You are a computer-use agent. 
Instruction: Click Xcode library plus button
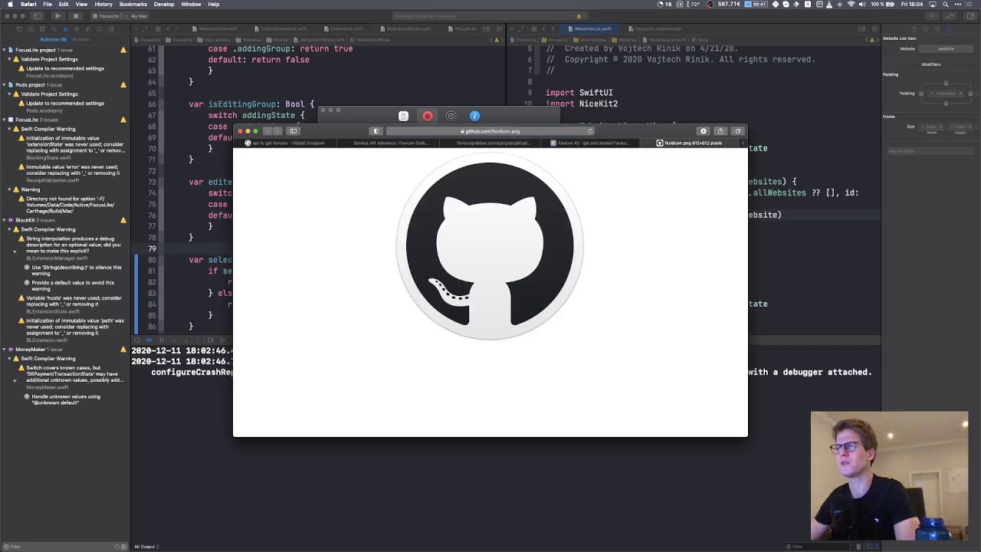(931, 16)
